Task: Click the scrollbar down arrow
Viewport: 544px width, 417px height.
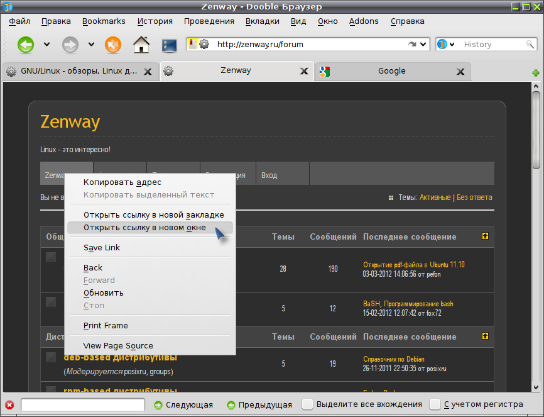Action: point(536,387)
